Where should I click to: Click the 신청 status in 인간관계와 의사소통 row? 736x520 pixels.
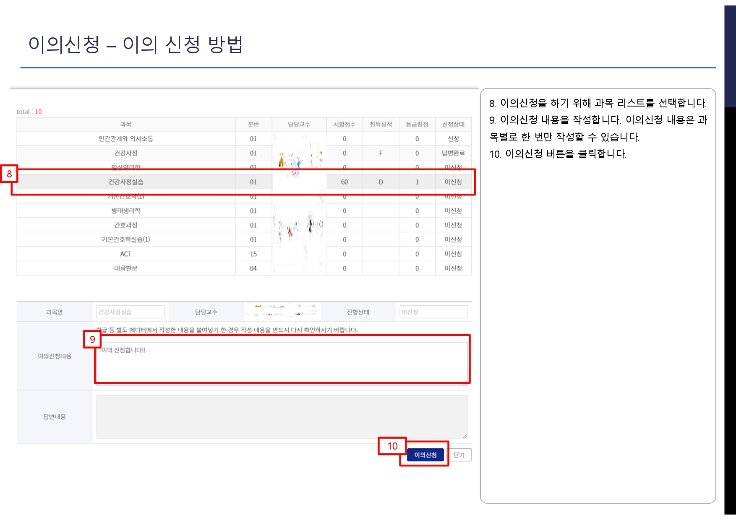pyautogui.click(x=453, y=139)
